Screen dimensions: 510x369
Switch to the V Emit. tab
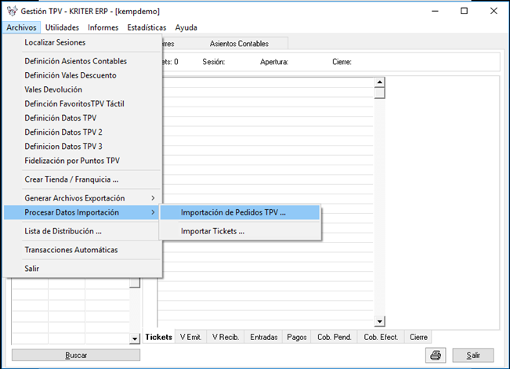click(x=190, y=337)
